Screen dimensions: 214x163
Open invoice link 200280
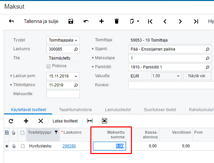[69, 146]
